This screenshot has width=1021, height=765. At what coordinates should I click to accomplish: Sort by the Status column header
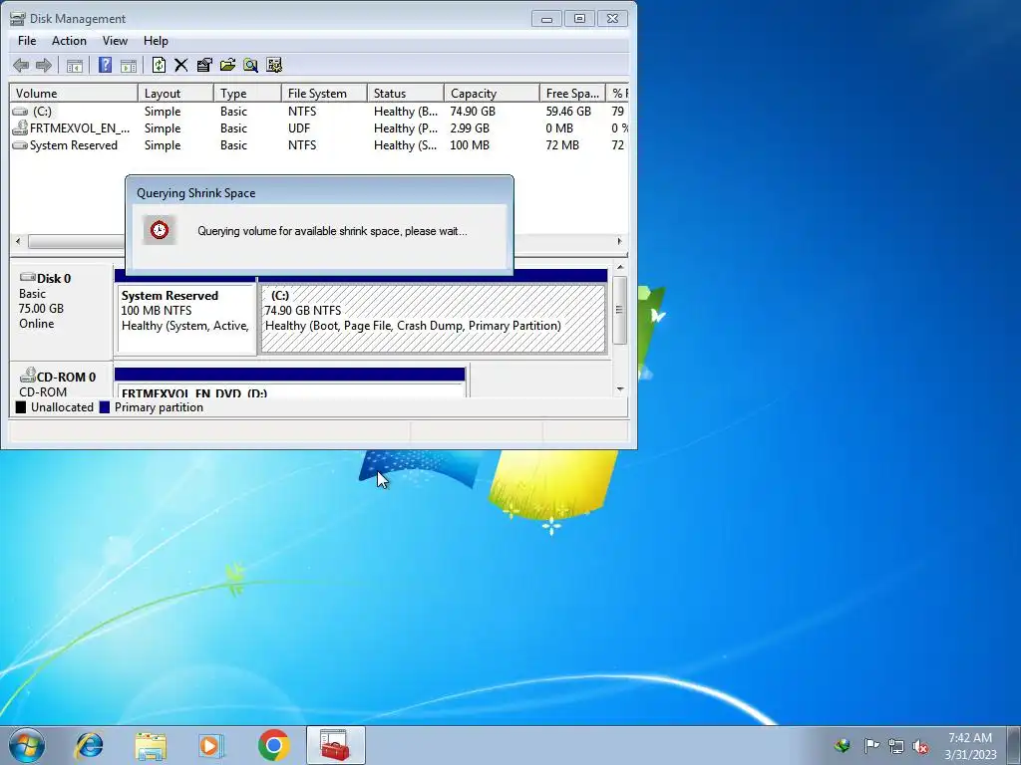point(406,93)
